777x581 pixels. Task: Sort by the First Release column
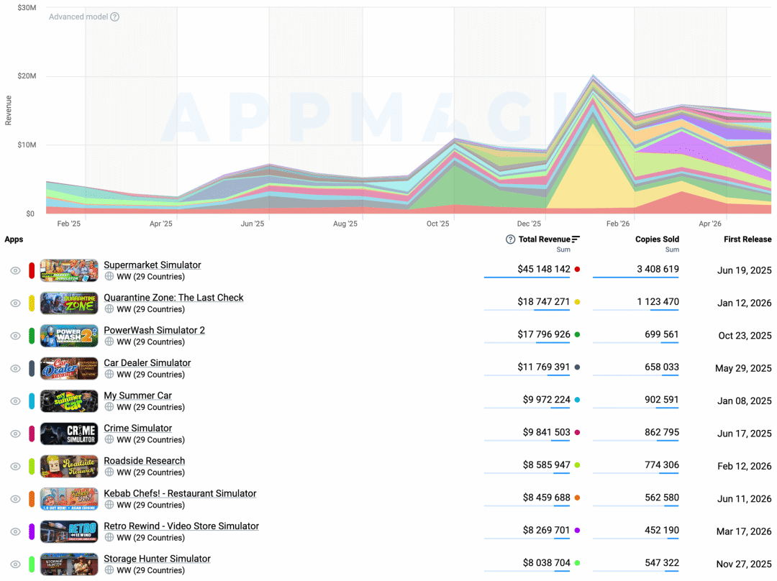pyautogui.click(x=748, y=239)
